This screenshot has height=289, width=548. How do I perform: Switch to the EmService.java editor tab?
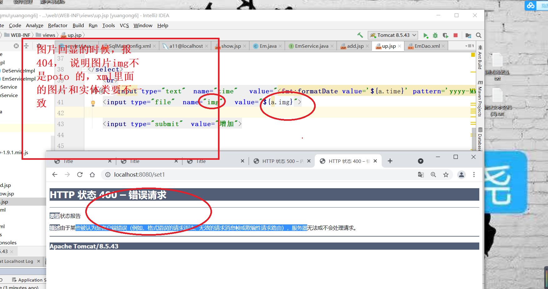311,46
